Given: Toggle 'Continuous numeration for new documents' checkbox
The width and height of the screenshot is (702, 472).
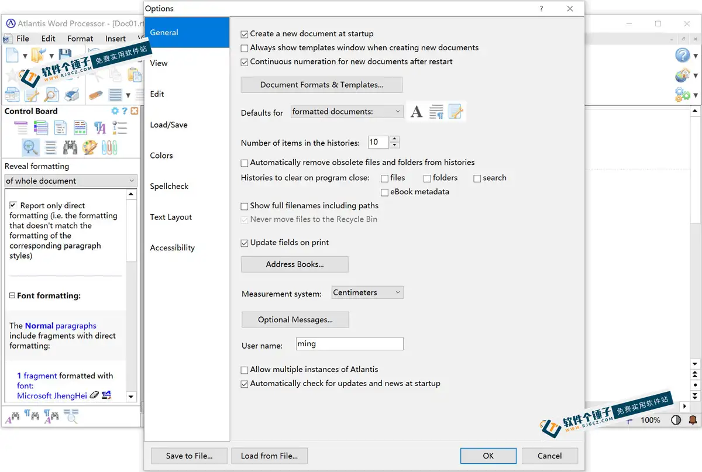Looking at the screenshot, I should 245,62.
